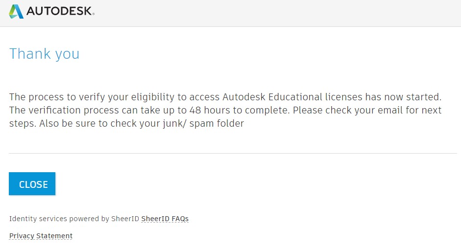The width and height of the screenshot is (461, 249).
Task: Open the Privacy Statement link
Action: pyautogui.click(x=41, y=236)
